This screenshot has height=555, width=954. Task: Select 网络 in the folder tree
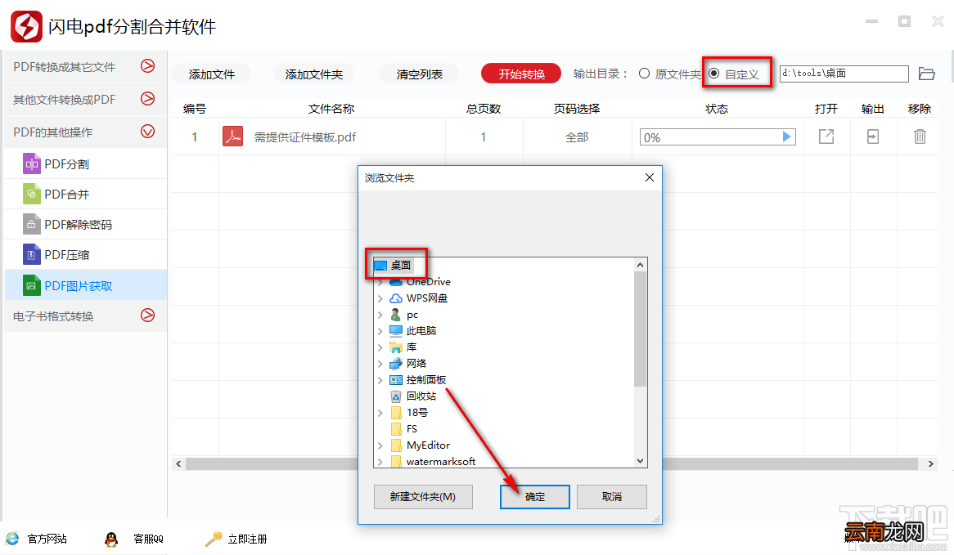tap(416, 364)
